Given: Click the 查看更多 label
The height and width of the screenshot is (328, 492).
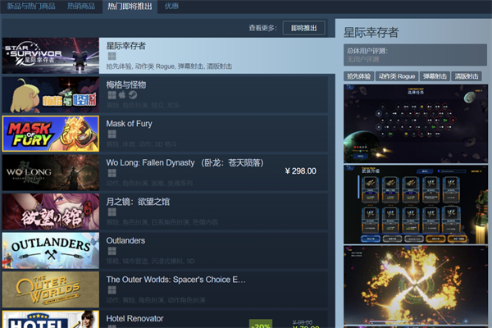Looking at the screenshot, I should pyautogui.click(x=263, y=28).
